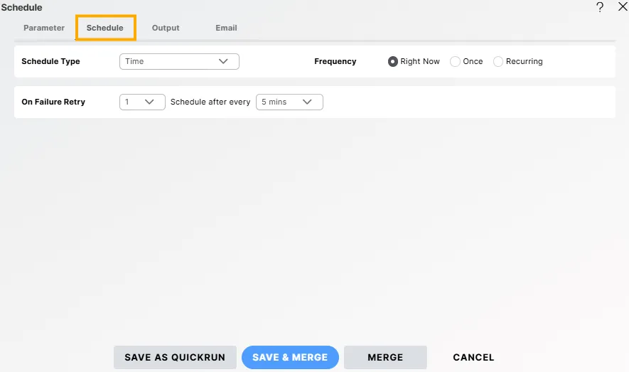Hit the Merge button

[385, 357]
